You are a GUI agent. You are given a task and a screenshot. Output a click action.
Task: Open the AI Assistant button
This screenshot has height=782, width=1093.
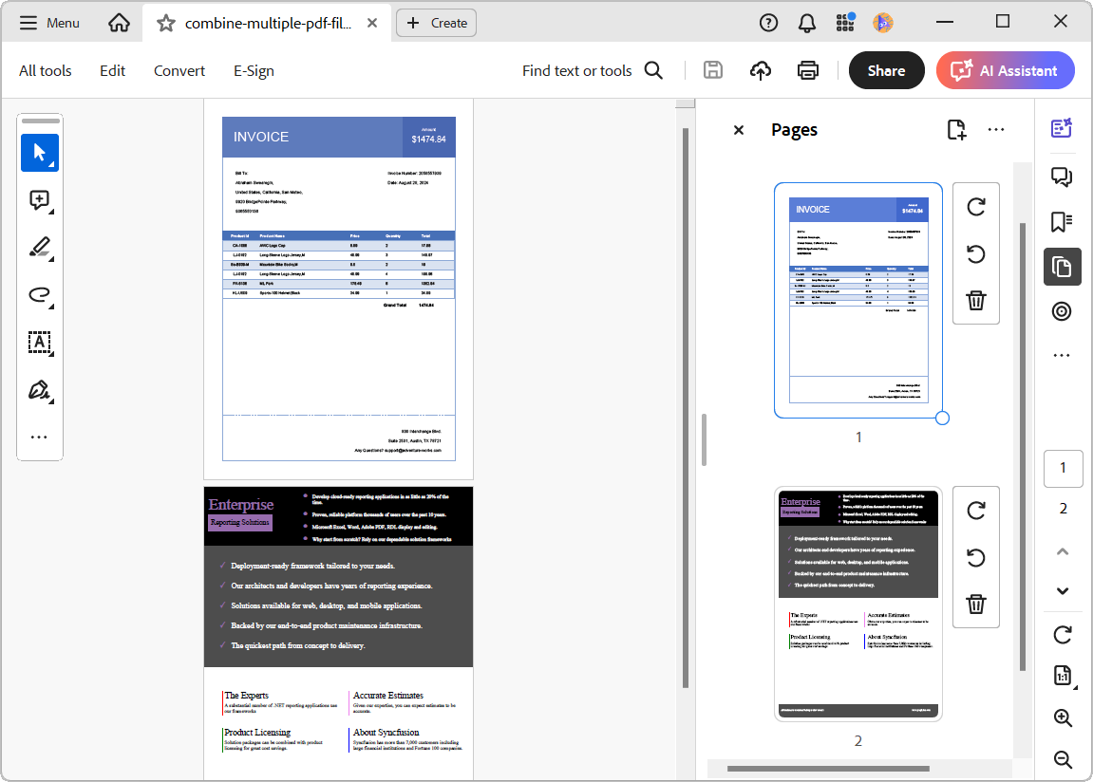pos(1006,70)
